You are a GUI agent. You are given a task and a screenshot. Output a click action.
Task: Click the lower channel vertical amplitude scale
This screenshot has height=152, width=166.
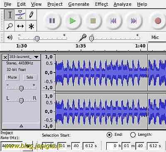(x=49, y=111)
